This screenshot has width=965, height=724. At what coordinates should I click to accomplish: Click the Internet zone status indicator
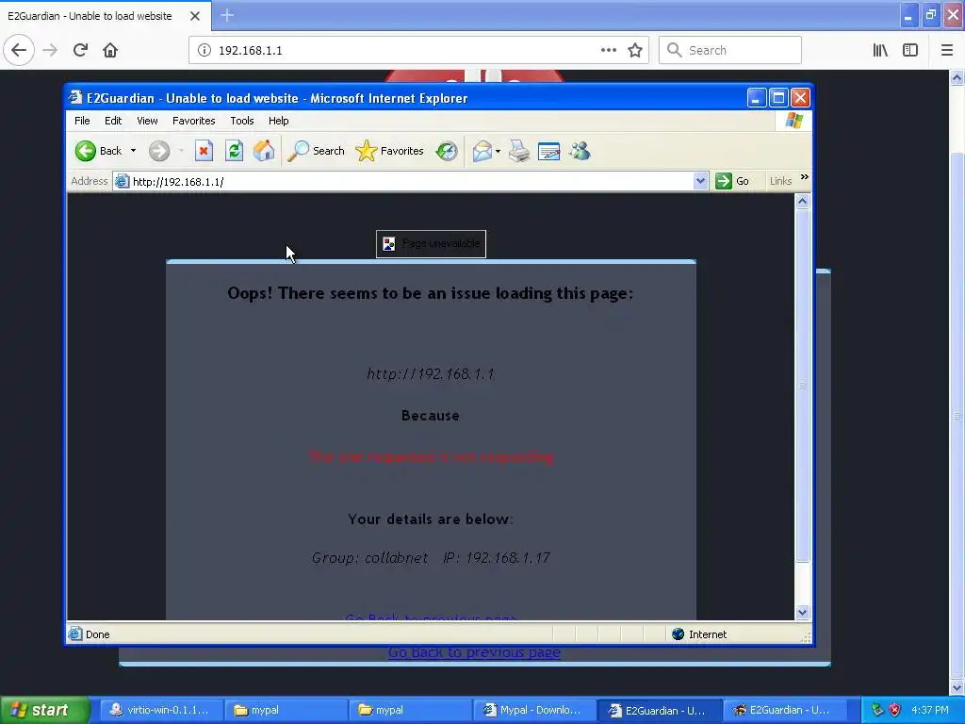point(700,634)
